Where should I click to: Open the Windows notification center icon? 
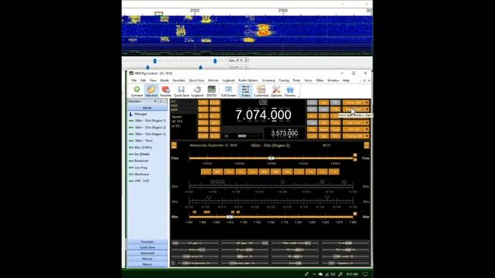pyautogui.click(x=365, y=274)
